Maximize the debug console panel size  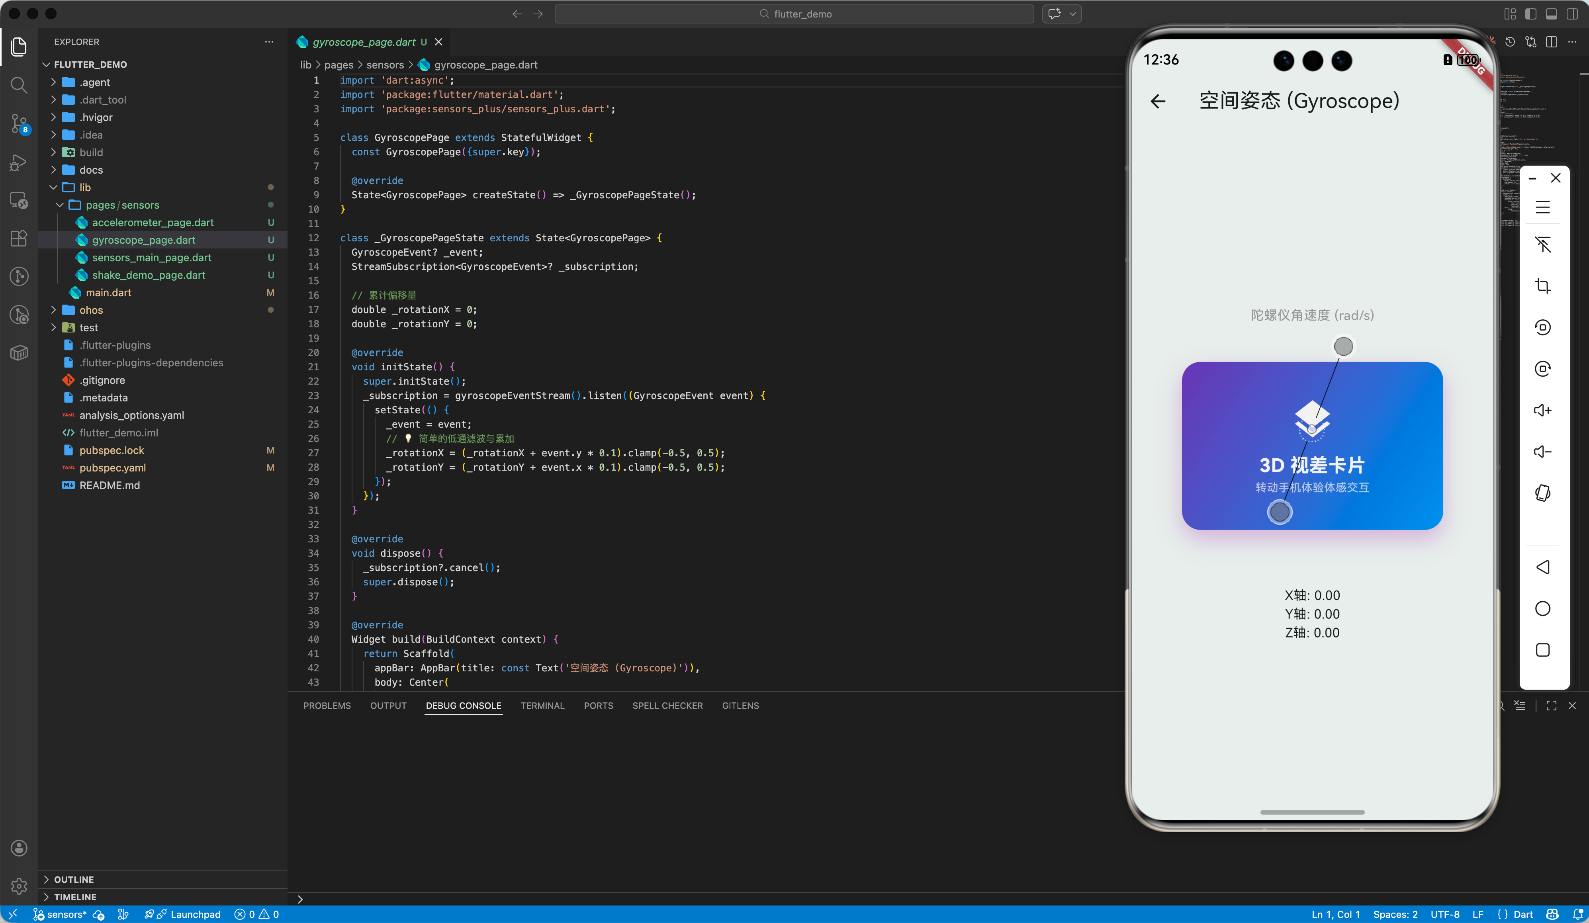1551,706
